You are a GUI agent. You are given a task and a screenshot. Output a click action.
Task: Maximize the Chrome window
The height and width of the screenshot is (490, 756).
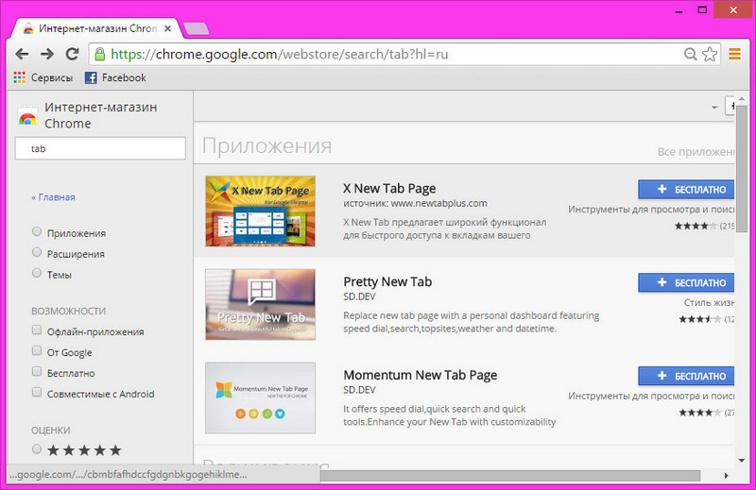tap(702, 10)
